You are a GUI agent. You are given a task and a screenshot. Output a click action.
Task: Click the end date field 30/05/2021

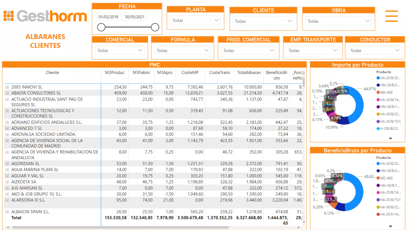(x=135, y=17)
